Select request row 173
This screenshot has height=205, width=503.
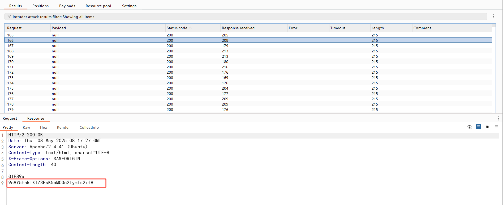click(10, 78)
